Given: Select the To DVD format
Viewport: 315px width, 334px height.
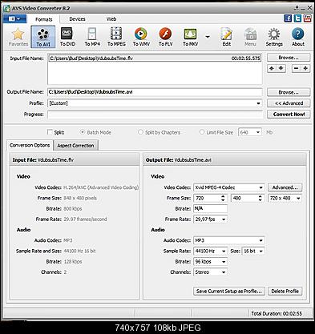Looking at the screenshot, I should [x=67, y=37].
